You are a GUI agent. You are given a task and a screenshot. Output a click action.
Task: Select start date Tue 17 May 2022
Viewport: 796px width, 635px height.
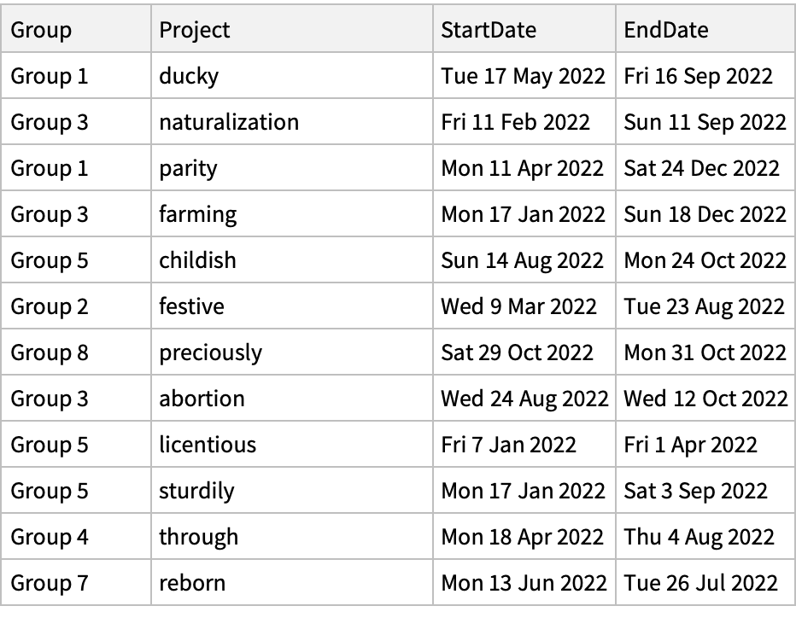point(523,76)
